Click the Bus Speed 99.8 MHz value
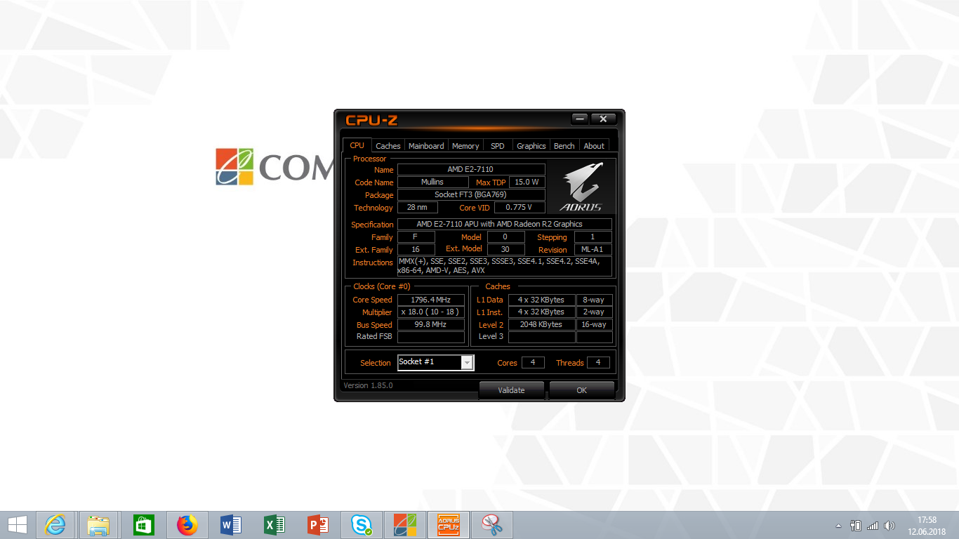The image size is (959, 539). pos(431,325)
